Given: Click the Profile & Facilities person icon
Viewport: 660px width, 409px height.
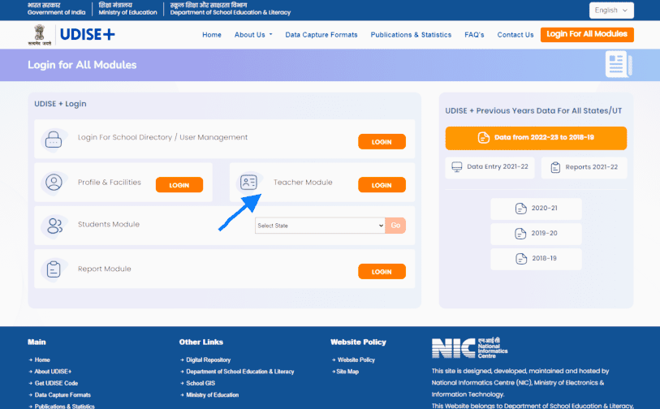Looking at the screenshot, I should pyautogui.click(x=54, y=183).
